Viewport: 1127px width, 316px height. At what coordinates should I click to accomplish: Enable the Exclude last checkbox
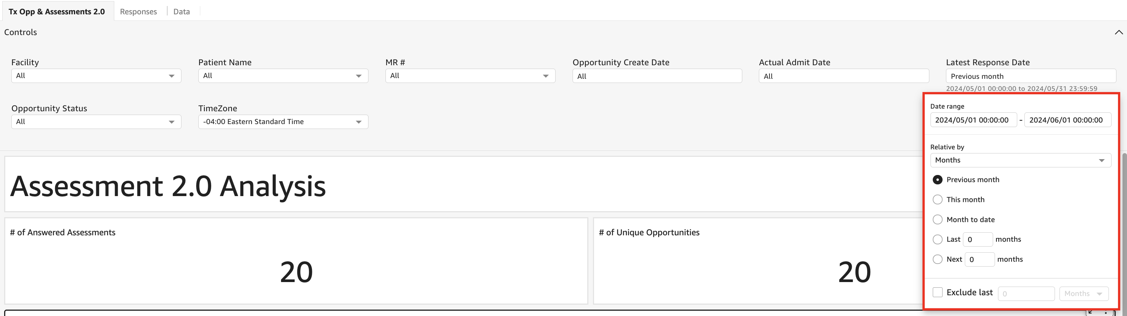coord(938,292)
